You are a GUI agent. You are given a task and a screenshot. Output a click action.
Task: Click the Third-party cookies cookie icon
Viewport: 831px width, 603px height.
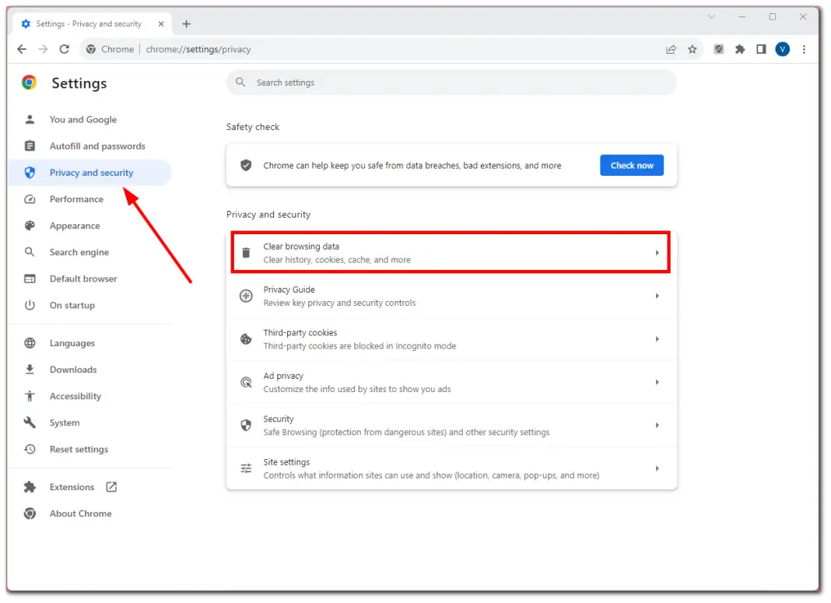point(246,339)
